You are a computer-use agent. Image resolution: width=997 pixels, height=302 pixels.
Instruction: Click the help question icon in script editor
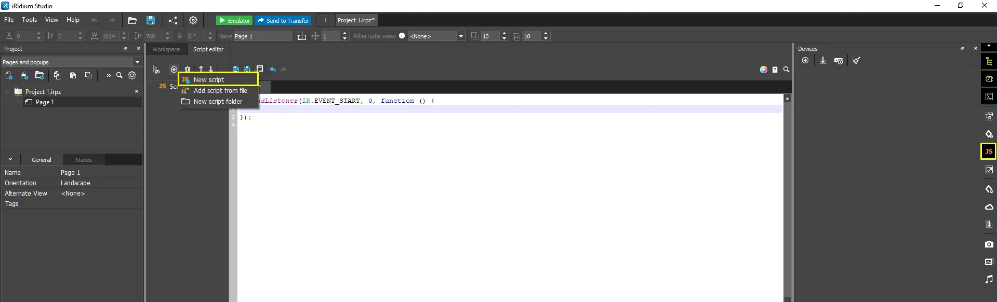click(775, 70)
